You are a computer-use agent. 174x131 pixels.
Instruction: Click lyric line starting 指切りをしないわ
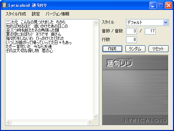pos(35,39)
